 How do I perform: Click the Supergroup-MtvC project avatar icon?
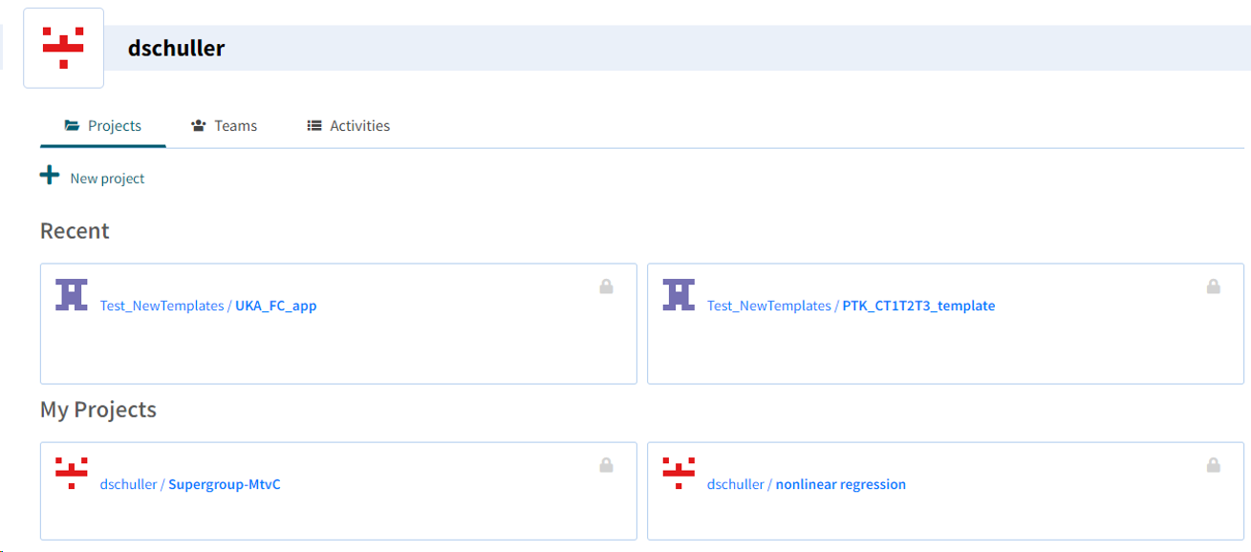(x=72, y=474)
